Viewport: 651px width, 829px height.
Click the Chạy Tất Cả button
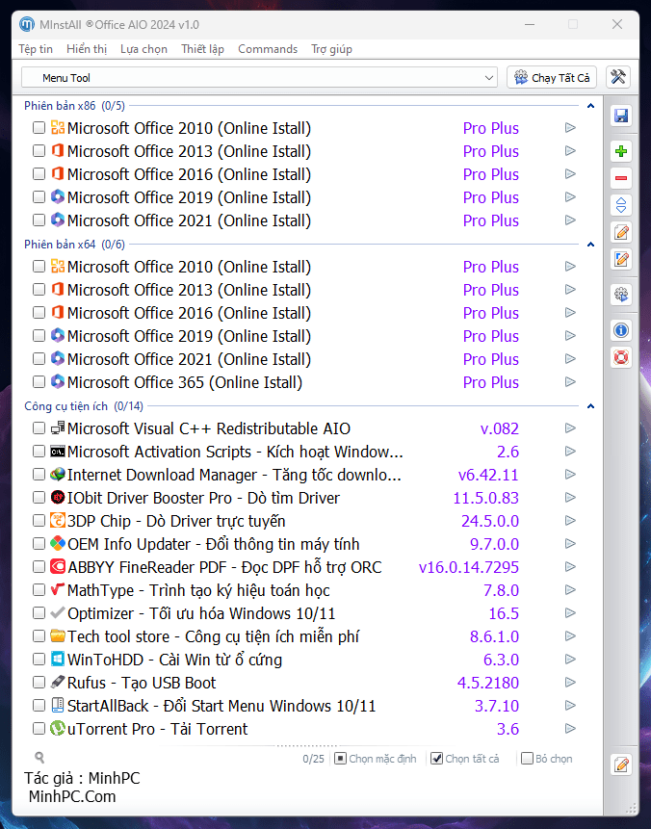coord(552,77)
